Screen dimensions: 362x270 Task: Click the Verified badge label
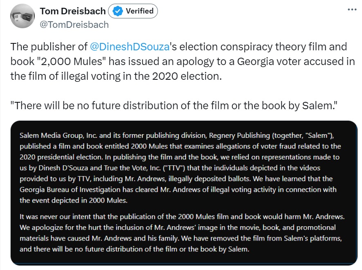tap(139, 11)
